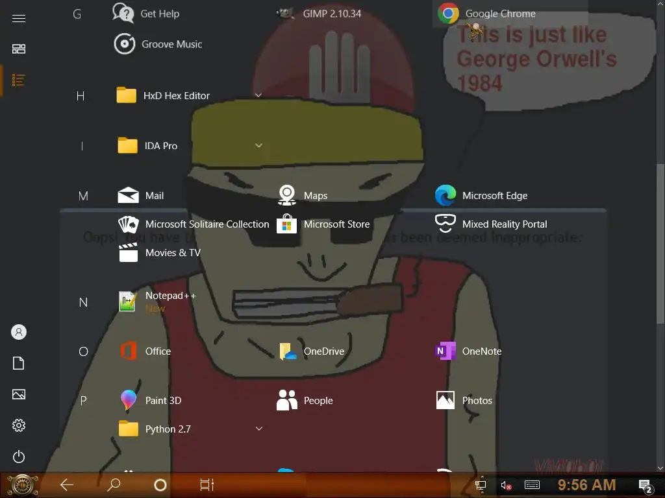This screenshot has width=665, height=498.
Task: Jump to letter H section header
Action: [80, 96]
